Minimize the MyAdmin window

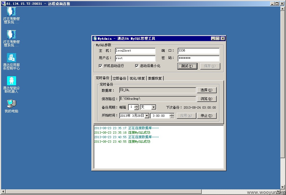pyautogui.click(x=213, y=39)
